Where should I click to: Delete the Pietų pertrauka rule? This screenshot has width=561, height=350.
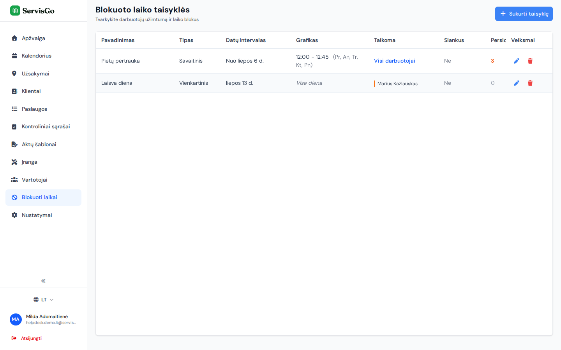click(530, 61)
